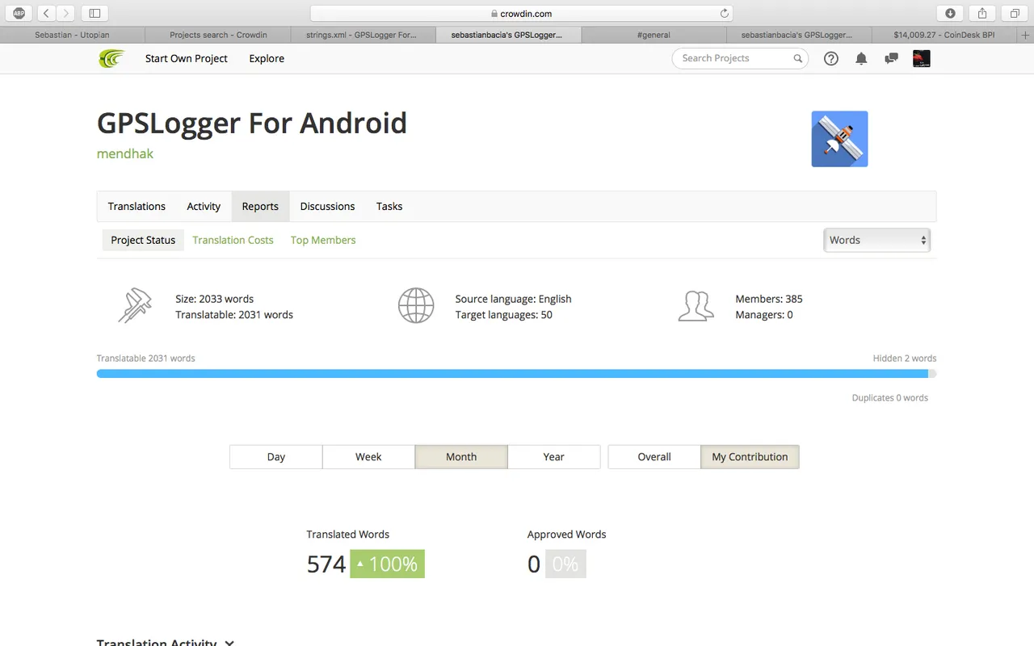The width and height of the screenshot is (1034, 646).
Task: Open the Safari share menu
Action: click(x=982, y=13)
